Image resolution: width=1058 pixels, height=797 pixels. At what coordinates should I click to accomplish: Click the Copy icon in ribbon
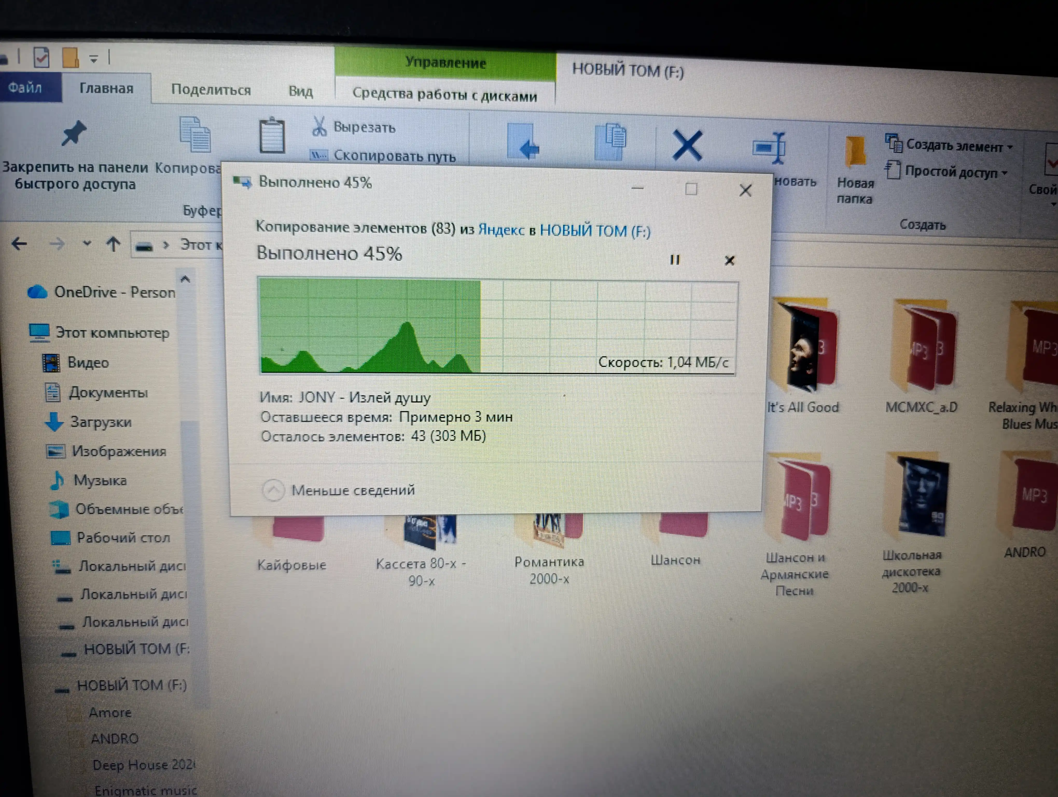tap(195, 134)
